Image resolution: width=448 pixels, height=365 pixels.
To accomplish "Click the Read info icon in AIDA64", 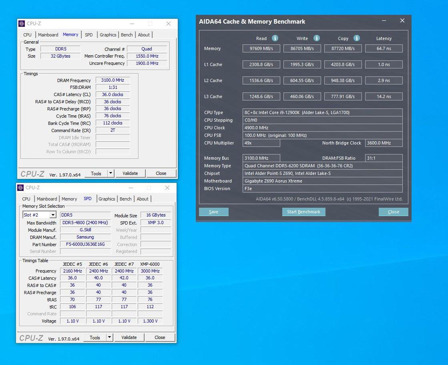I will (275, 38).
